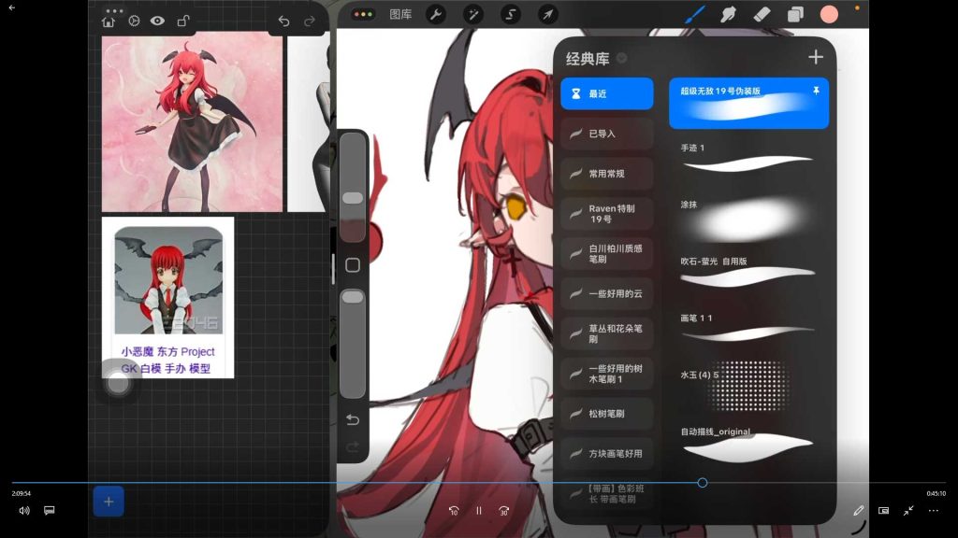The image size is (958, 538).
Task: Select the 方块画笔好用 brush set
Action: pos(606,454)
